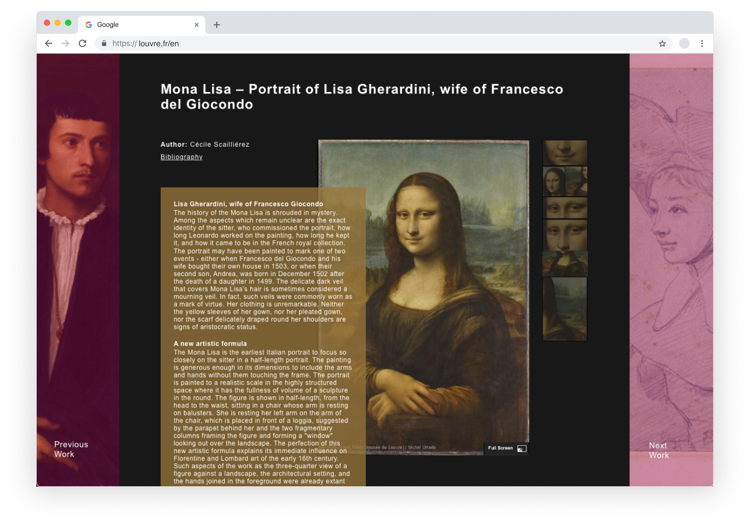This screenshot has height=524, width=750.
Task: Select the tall landscape detail thumbnail
Action: pos(565,309)
